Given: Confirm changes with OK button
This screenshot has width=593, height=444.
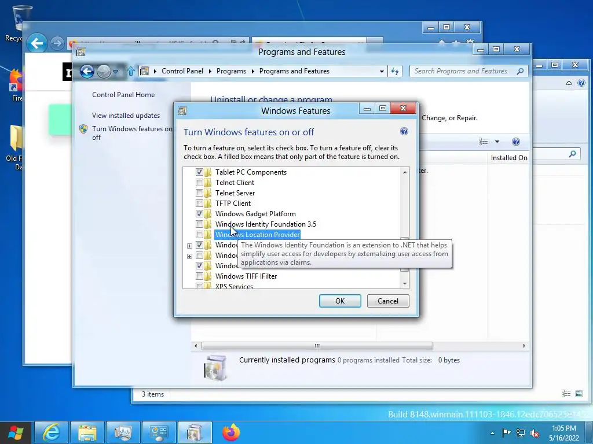Looking at the screenshot, I should (339, 301).
